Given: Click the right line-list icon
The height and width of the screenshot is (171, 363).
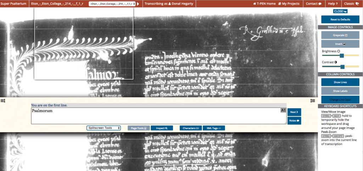Looking at the screenshot, I should [313, 100].
